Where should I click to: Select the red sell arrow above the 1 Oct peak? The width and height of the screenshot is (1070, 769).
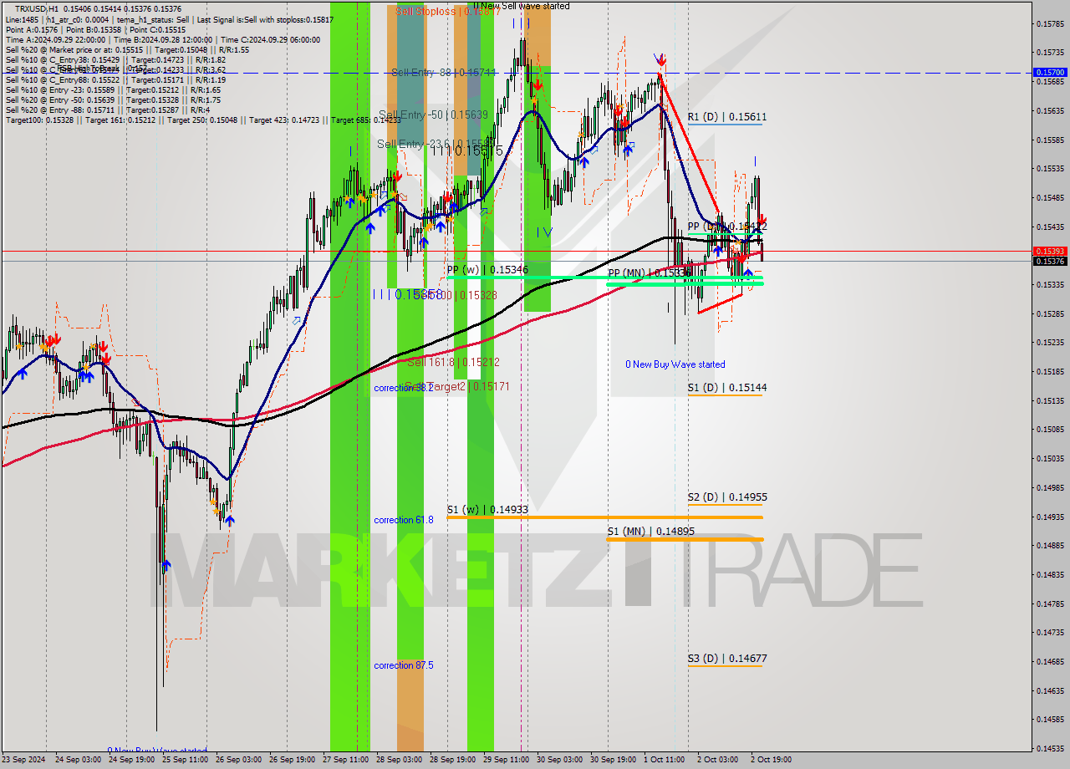pyautogui.click(x=660, y=60)
